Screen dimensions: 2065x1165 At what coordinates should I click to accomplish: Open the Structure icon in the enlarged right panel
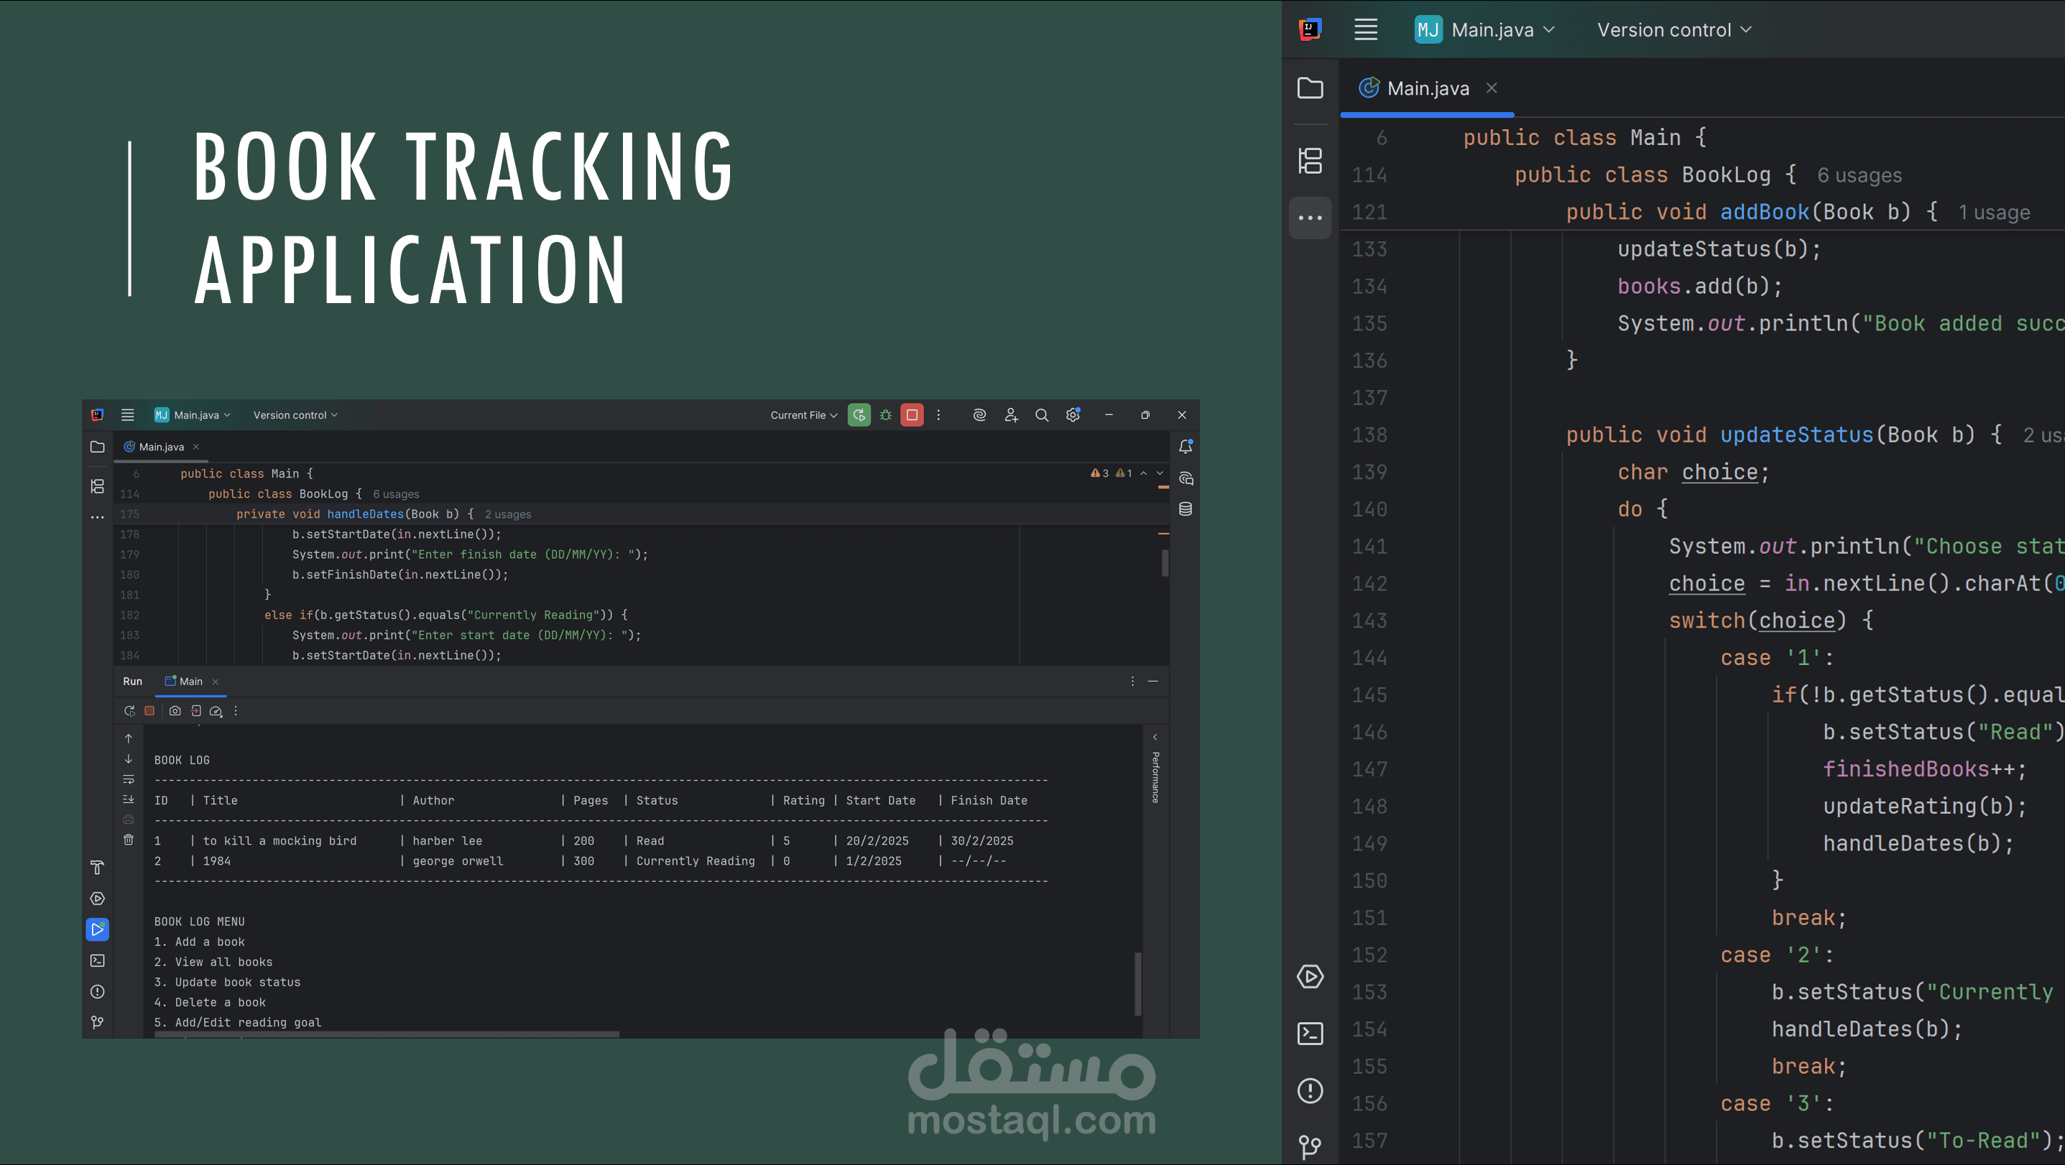[x=1310, y=160]
